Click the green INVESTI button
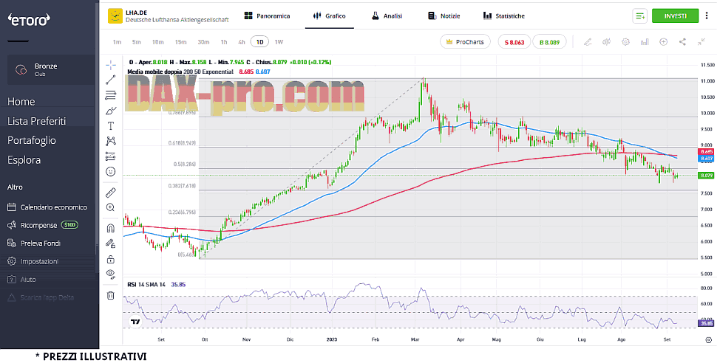The image size is (717, 363). pos(676,16)
